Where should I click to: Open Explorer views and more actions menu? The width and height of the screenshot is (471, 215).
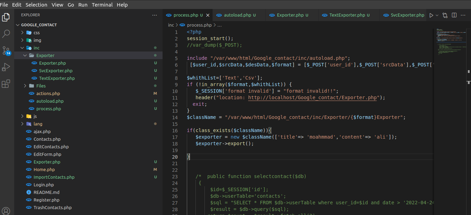(155, 15)
